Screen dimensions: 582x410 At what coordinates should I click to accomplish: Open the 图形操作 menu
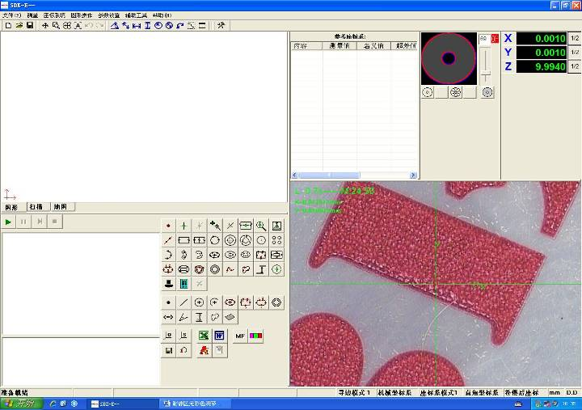[x=82, y=15]
